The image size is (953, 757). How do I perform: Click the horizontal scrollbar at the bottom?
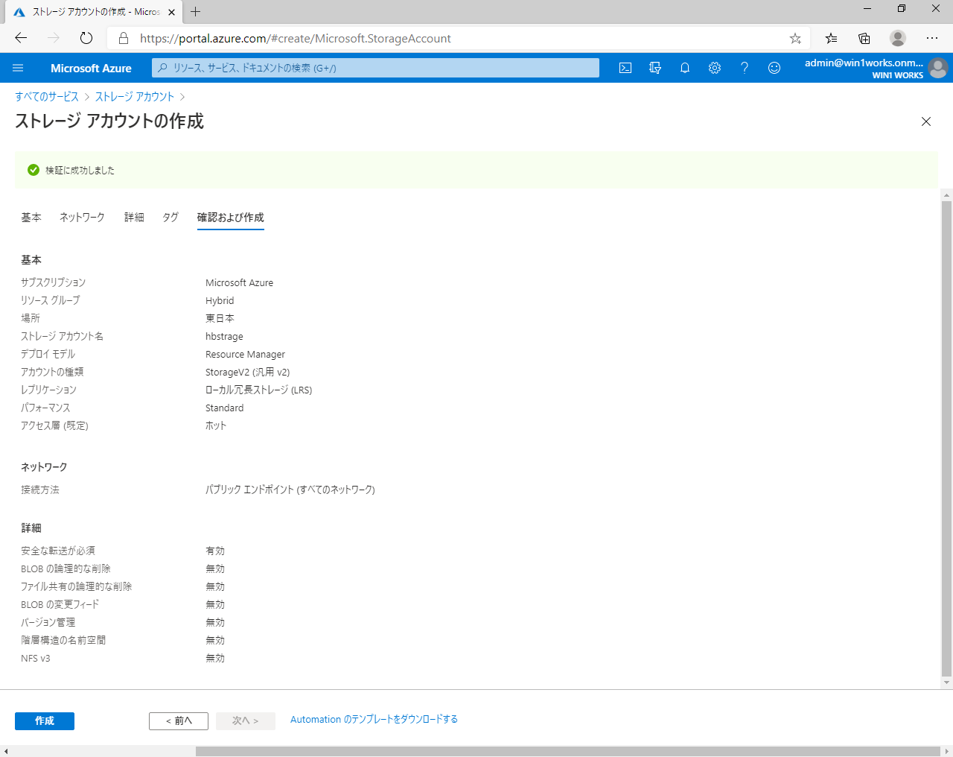click(x=567, y=751)
